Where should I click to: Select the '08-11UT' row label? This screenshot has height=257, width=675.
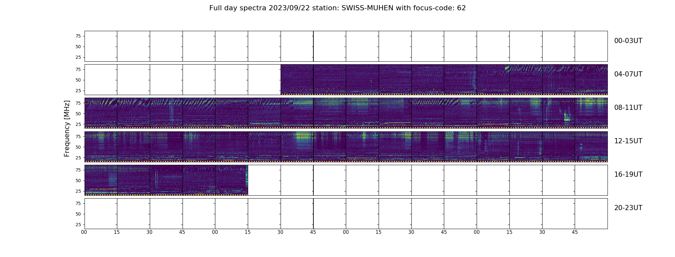pos(628,108)
